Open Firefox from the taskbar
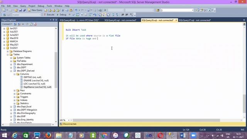 pyautogui.click(x=48, y=136)
